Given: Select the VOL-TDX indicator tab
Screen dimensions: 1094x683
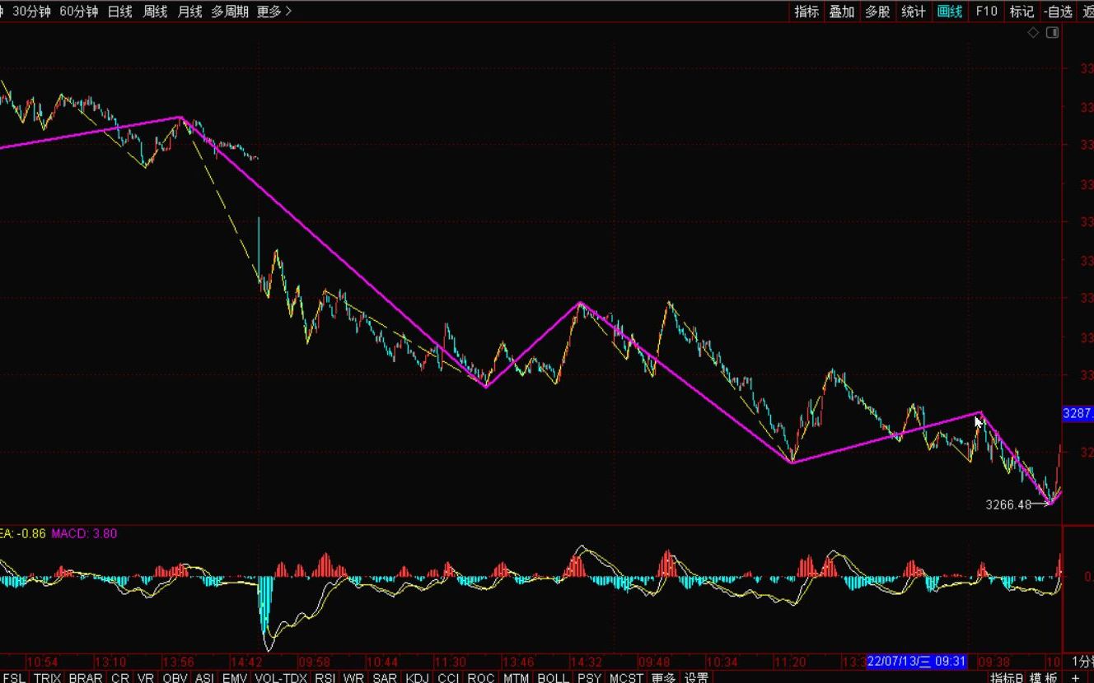Looking at the screenshot, I should click(x=281, y=677).
